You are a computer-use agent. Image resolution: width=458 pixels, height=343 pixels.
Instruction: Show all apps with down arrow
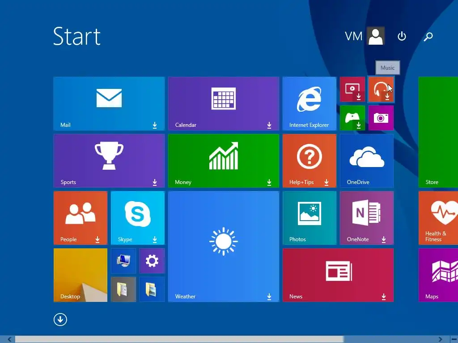pyautogui.click(x=60, y=319)
